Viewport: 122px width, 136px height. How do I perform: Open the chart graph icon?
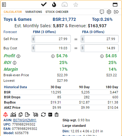coord(13,115)
